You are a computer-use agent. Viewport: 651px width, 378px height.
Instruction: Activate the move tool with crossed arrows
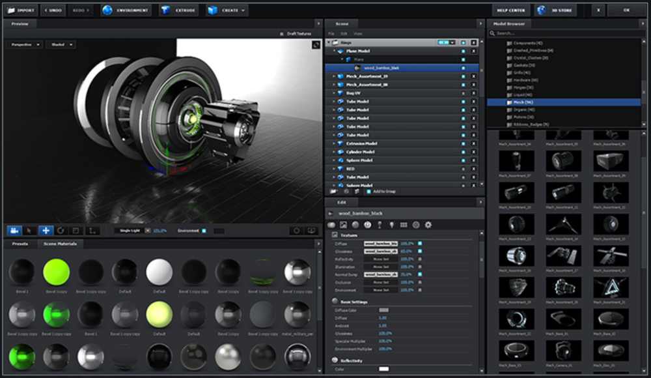[46, 230]
